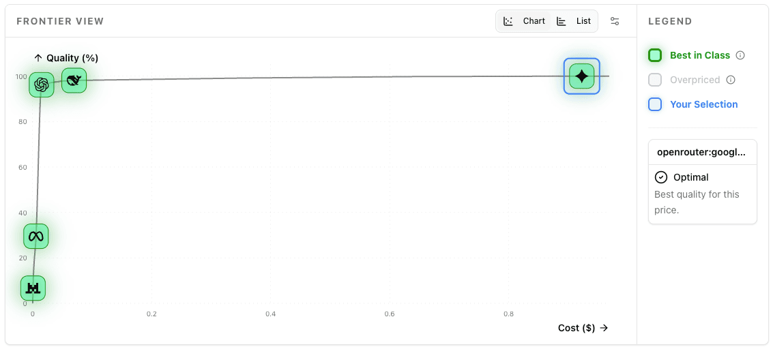Enable the Overpriced legend checkbox

(655, 80)
